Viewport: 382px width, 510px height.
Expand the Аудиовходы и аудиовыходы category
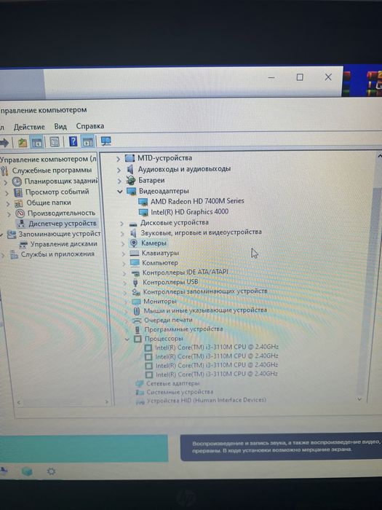pyautogui.click(x=119, y=170)
